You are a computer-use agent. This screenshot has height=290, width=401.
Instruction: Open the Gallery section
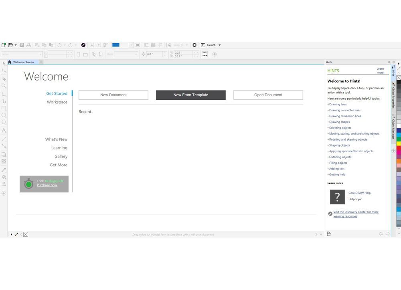pos(61,156)
